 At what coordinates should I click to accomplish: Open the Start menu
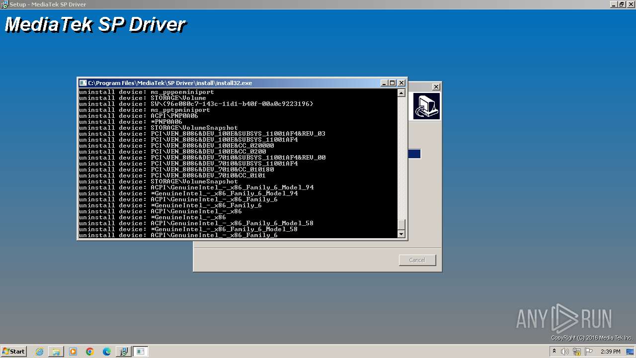coord(14,352)
